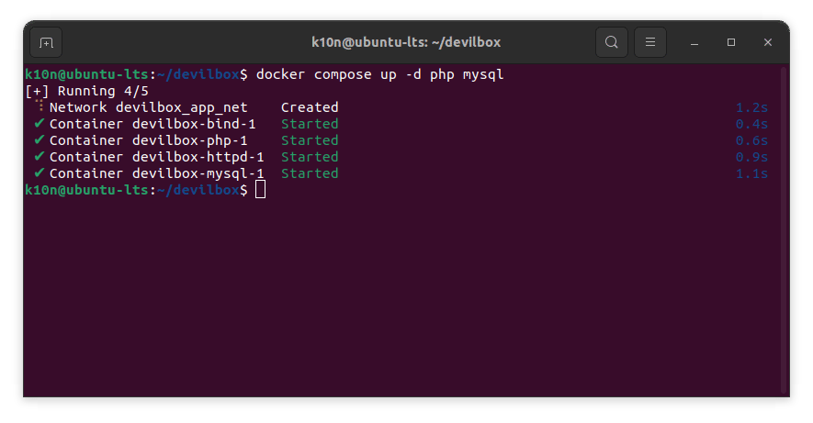Maximize the terminal window
This screenshot has height=423, width=813.
731,42
